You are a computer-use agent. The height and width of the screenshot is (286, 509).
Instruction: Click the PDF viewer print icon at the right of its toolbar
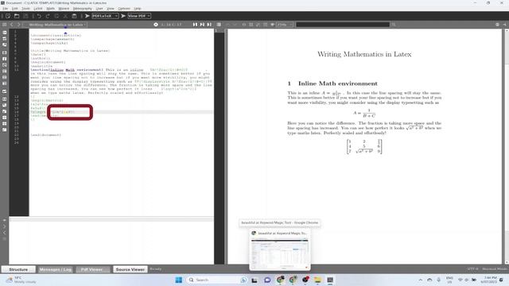[x=497, y=25]
